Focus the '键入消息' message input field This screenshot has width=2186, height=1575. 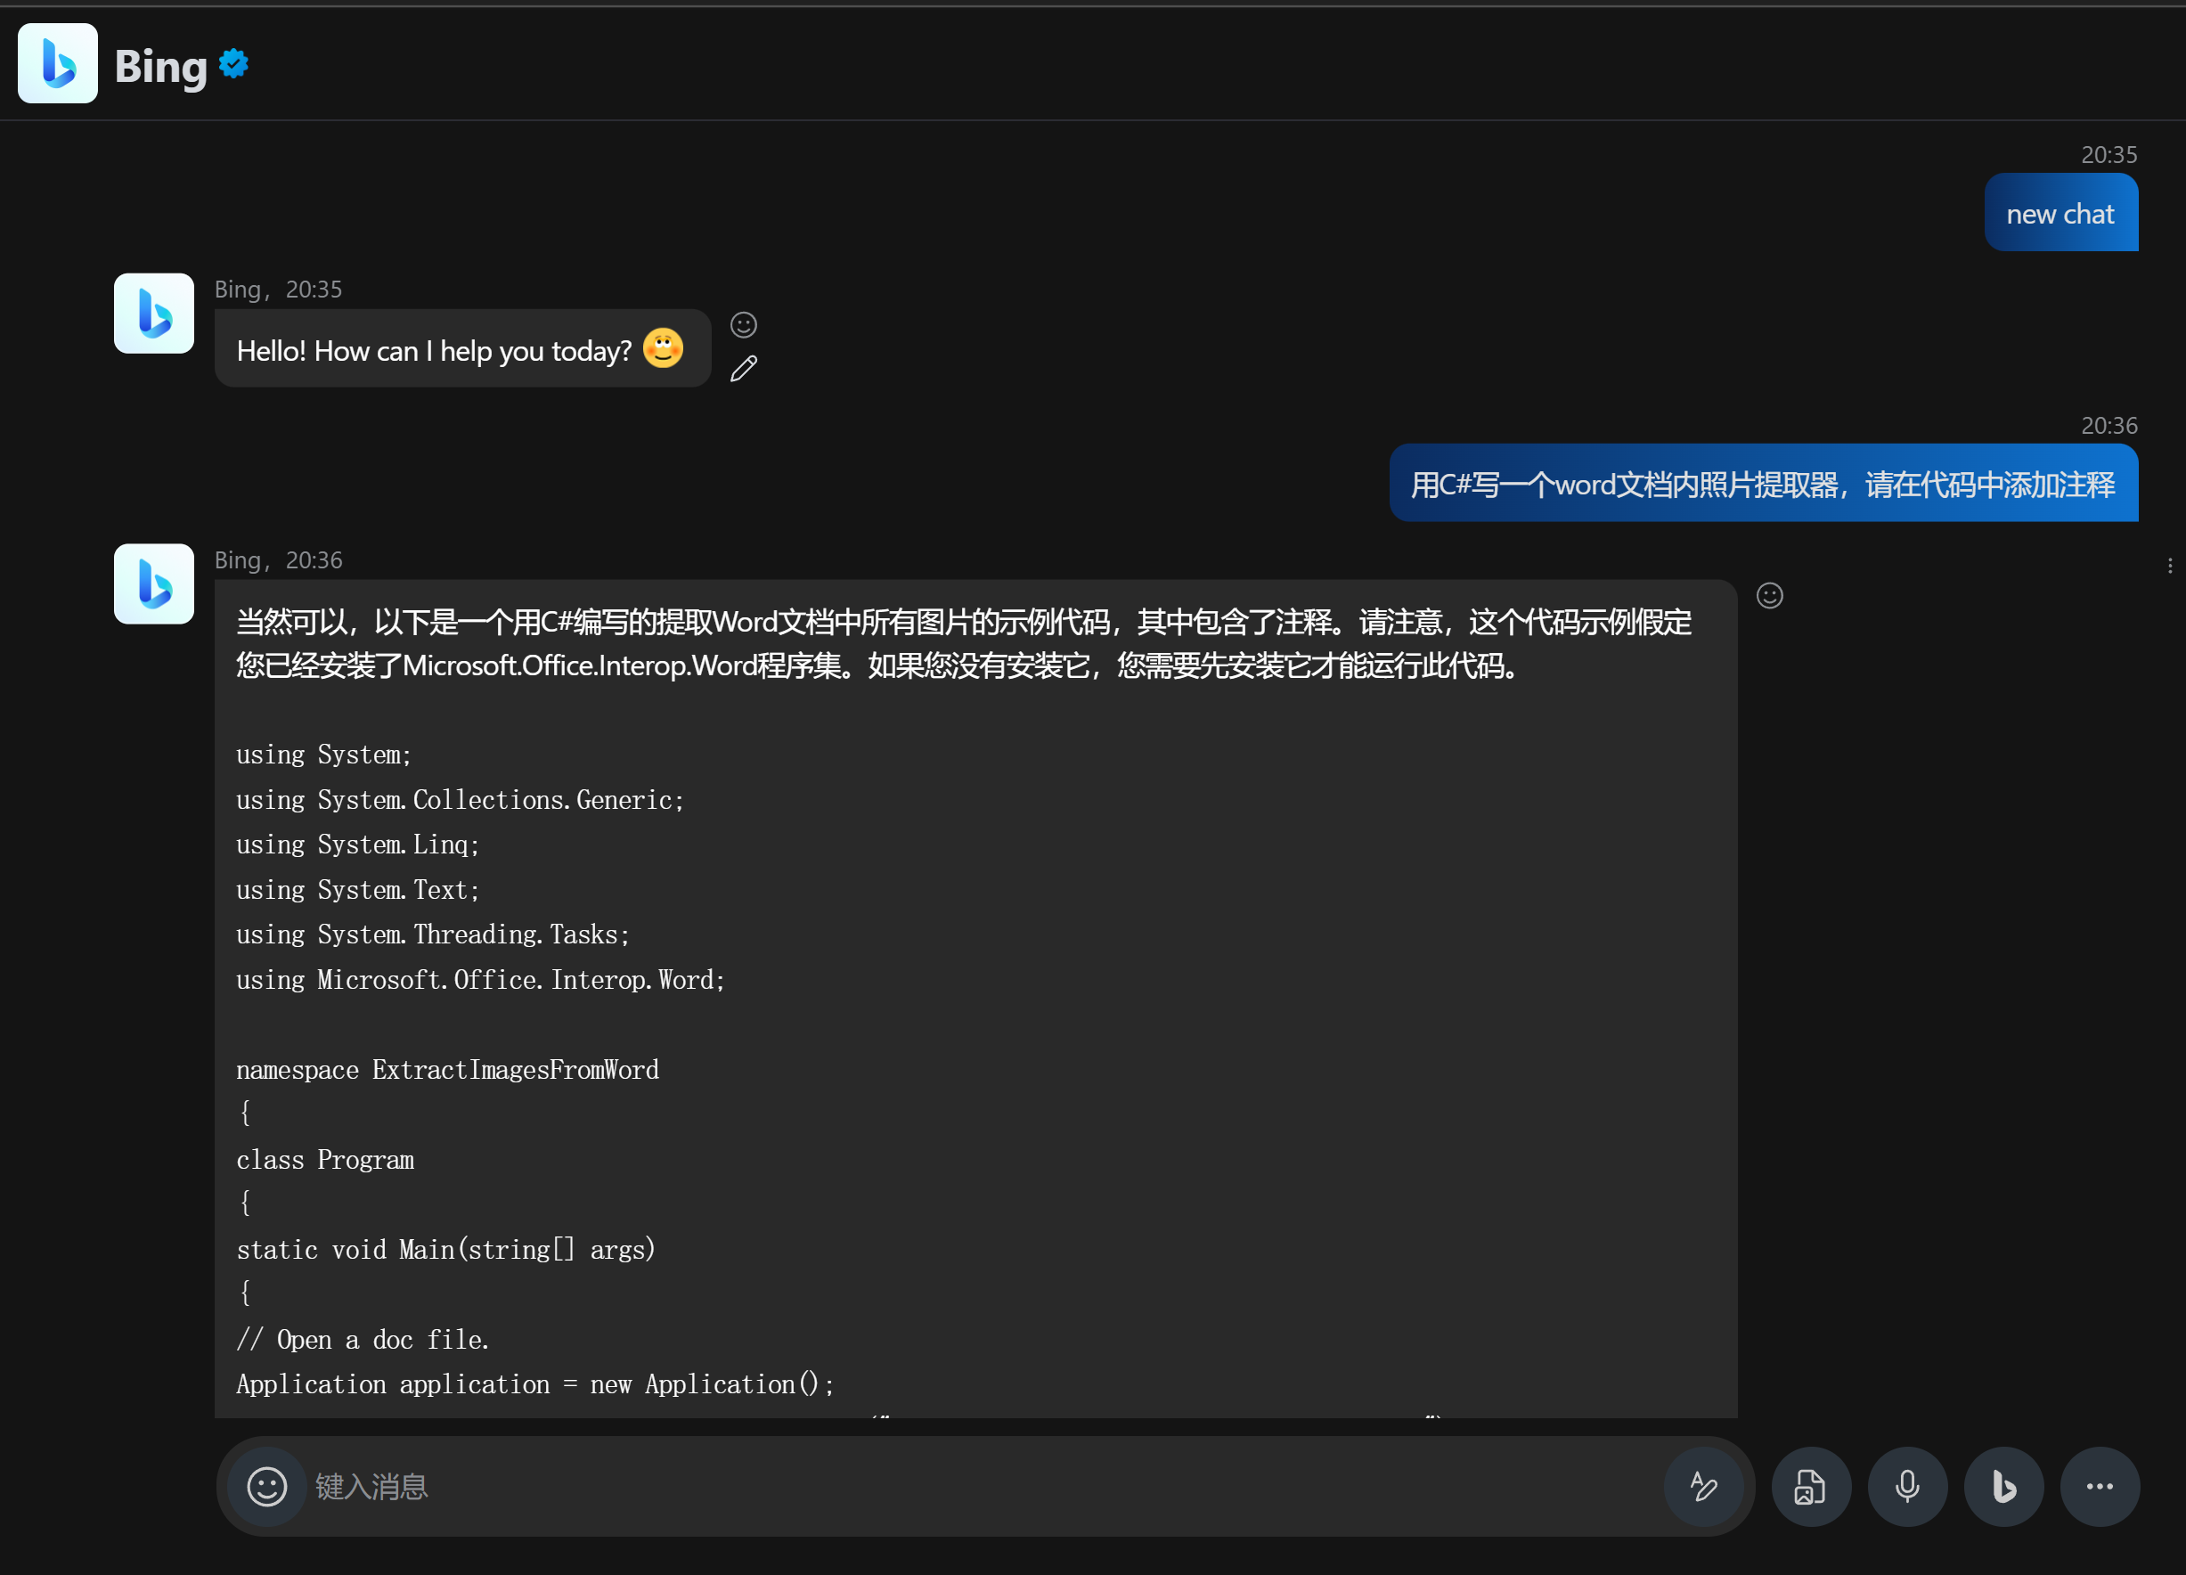983,1486
